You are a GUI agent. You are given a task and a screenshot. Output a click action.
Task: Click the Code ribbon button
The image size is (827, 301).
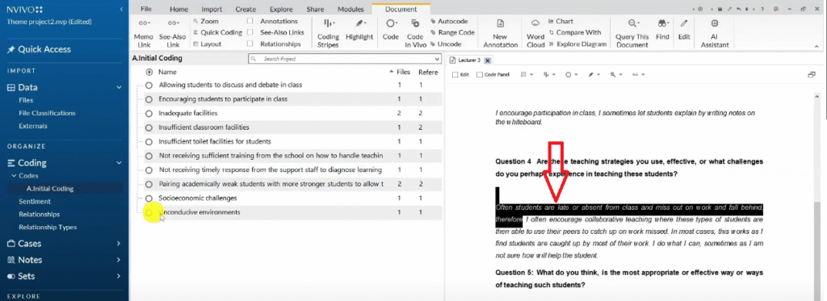click(x=390, y=29)
